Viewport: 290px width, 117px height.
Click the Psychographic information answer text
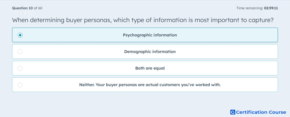(x=150, y=35)
